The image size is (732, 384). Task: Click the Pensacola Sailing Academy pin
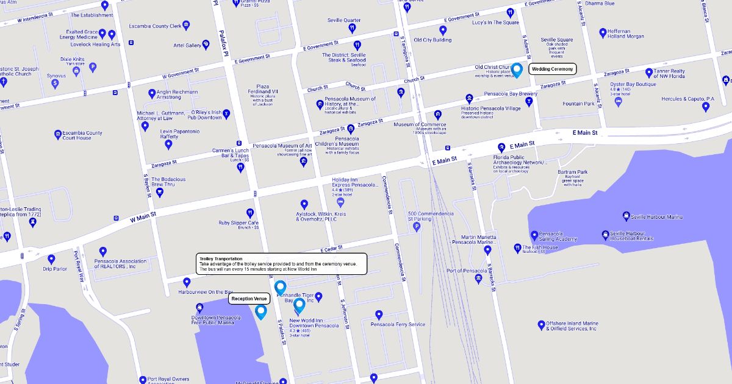coord(534,235)
